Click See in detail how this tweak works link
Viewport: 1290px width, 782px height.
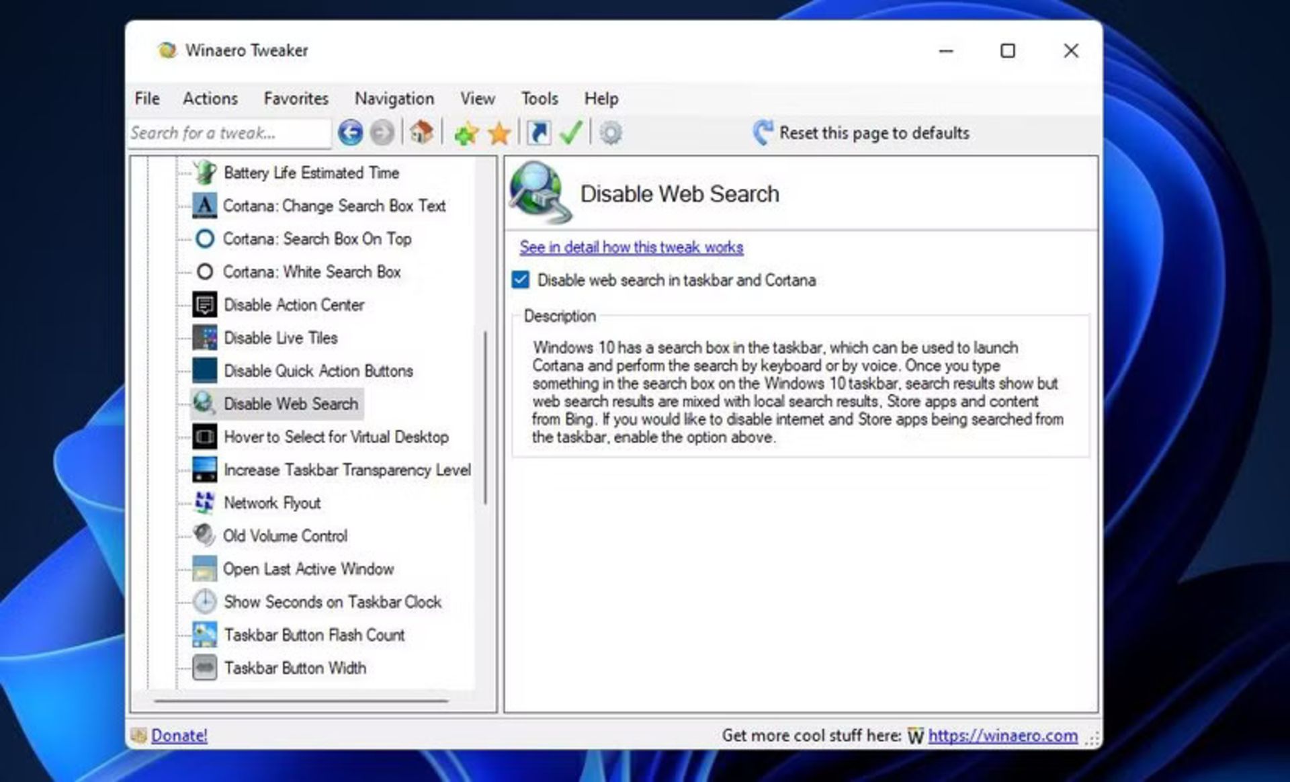(x=630, y=247)
